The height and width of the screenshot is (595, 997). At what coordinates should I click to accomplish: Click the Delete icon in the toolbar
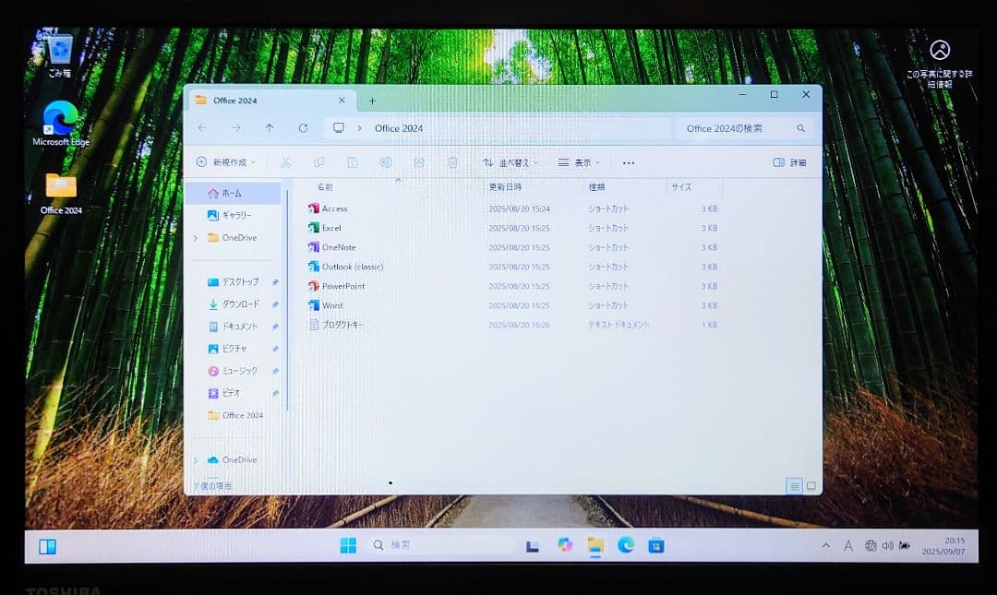pos(451,162)
